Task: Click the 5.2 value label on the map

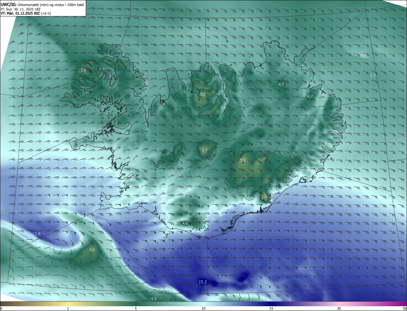Action: [x=114, y=122]
